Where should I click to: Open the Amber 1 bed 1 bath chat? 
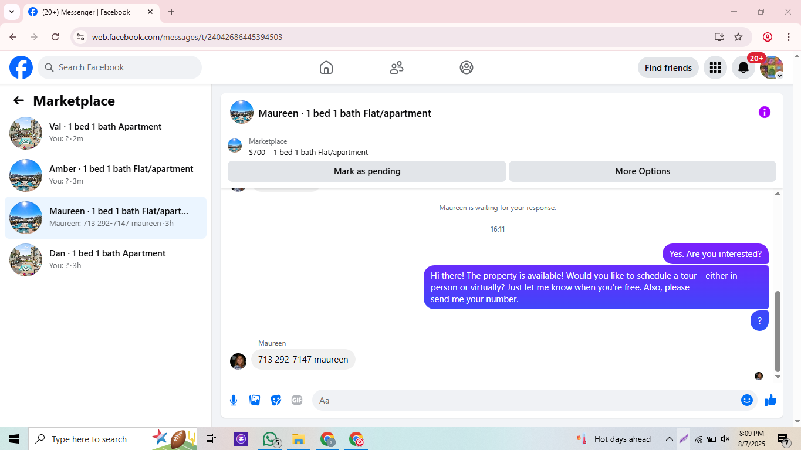click(106, 175)
